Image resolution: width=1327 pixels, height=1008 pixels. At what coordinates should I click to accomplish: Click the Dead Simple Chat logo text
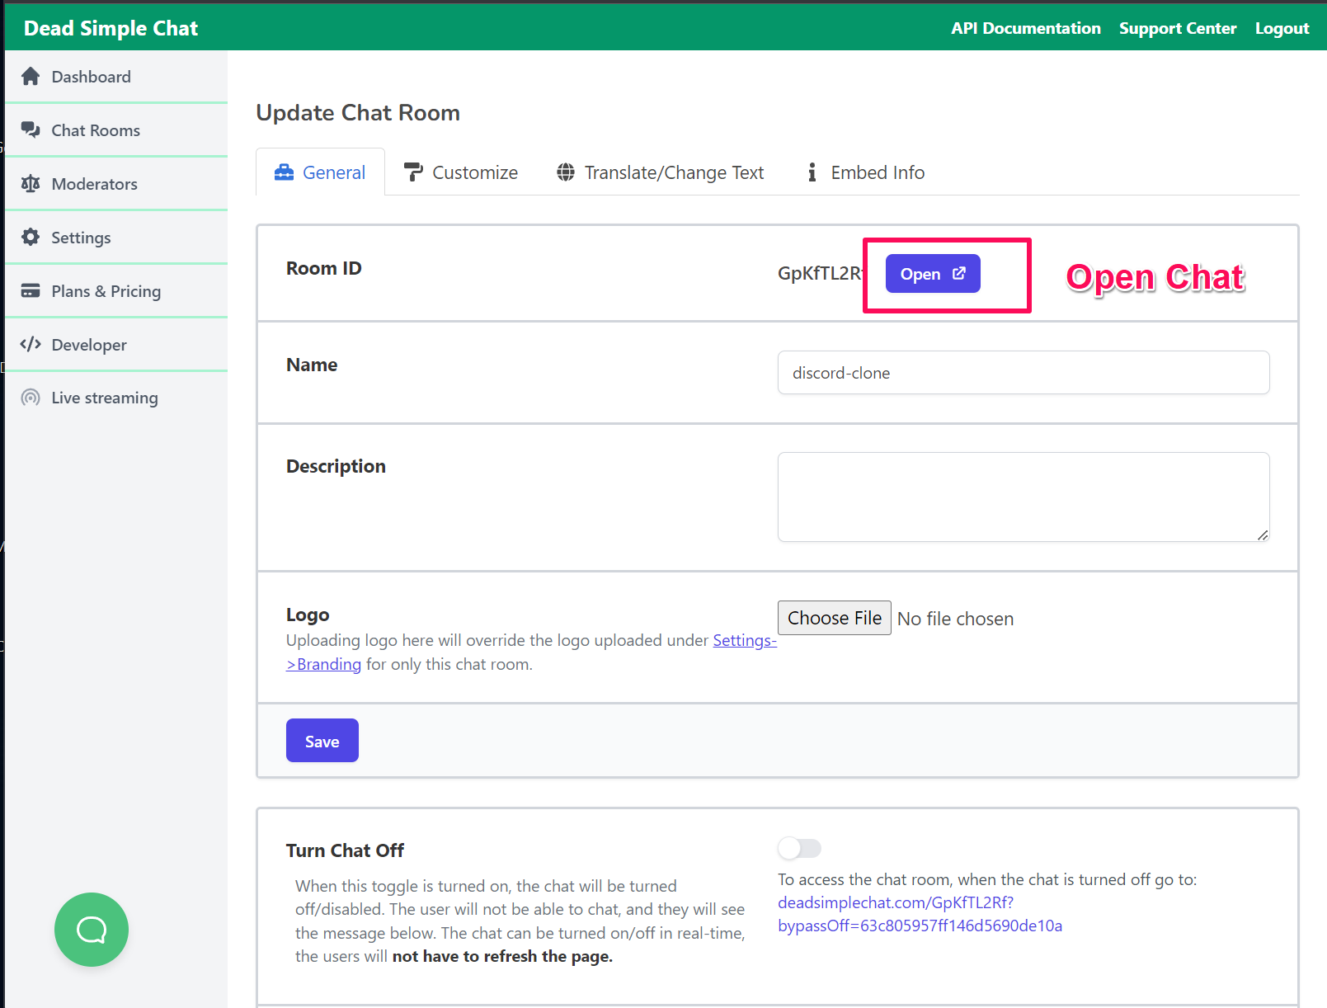(x=111, y=28)
